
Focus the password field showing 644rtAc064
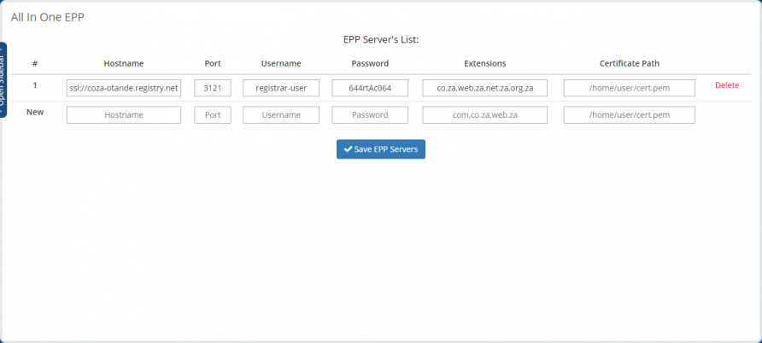[370, 88]
